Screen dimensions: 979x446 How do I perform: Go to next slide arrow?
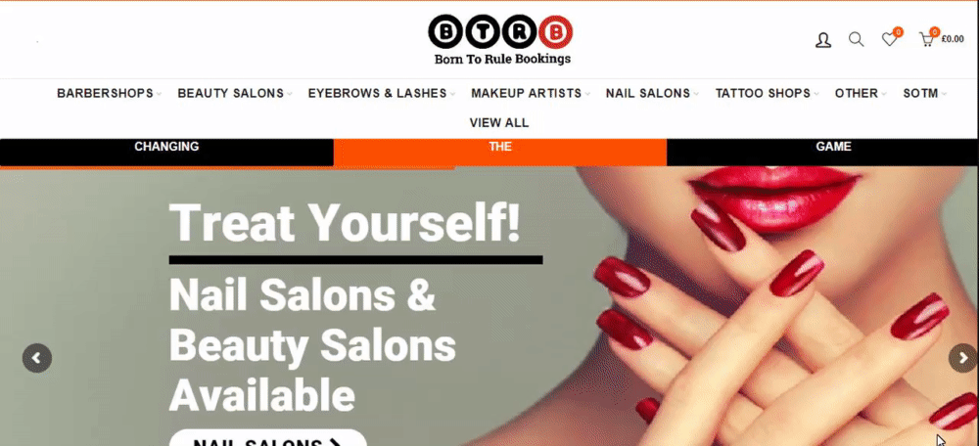click(x=963, y=358)
